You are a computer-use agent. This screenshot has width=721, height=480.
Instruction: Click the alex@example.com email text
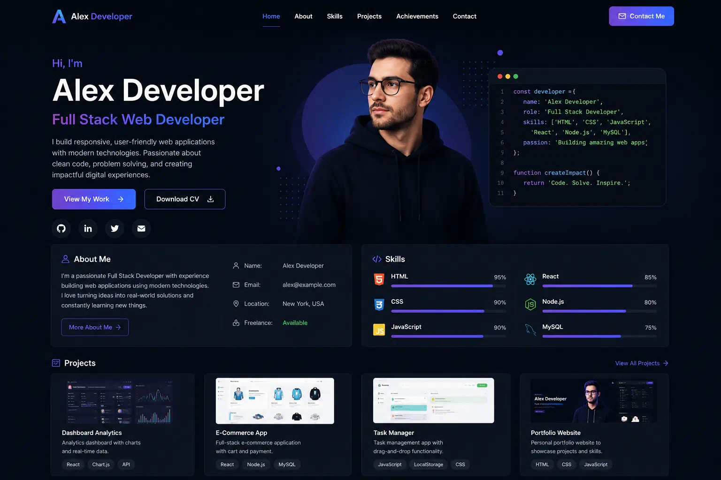pyautogui.click(x=309, y=285)
